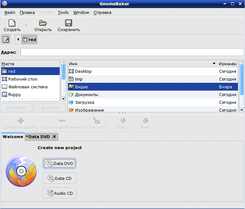Click the Имя column header to sort
Screen dimensions: 245x209
tap(143, 64)
